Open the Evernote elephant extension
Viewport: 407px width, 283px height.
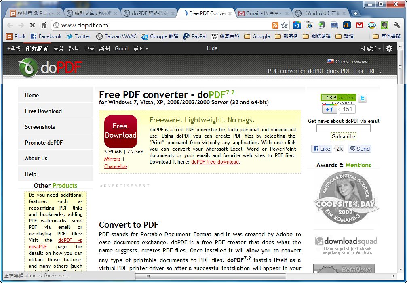(384, 25)
